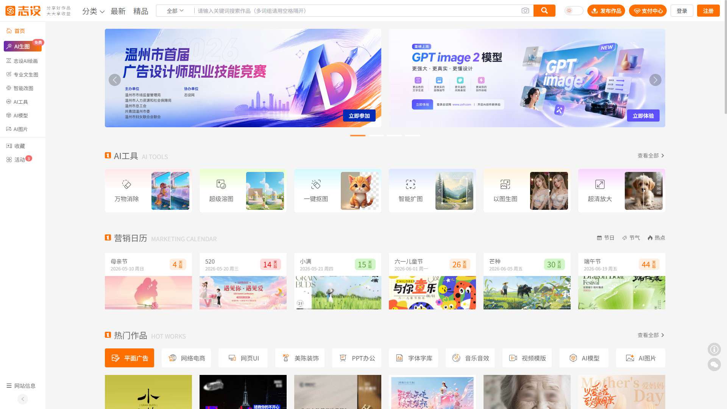Open the 支付中心 button
The height and width of the screenshot is (409, 727).
click(x=648, y=11)
